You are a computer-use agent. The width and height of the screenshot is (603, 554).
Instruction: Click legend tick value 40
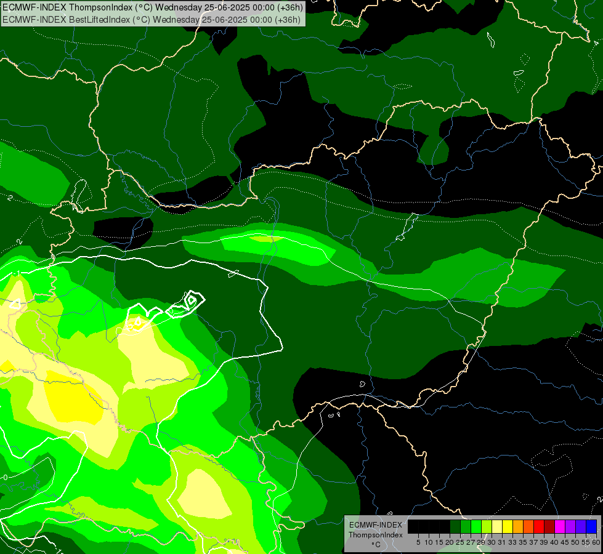(x=554, y=542)
